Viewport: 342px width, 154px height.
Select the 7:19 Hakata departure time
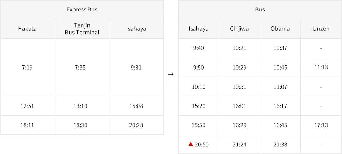pos(27,68)
